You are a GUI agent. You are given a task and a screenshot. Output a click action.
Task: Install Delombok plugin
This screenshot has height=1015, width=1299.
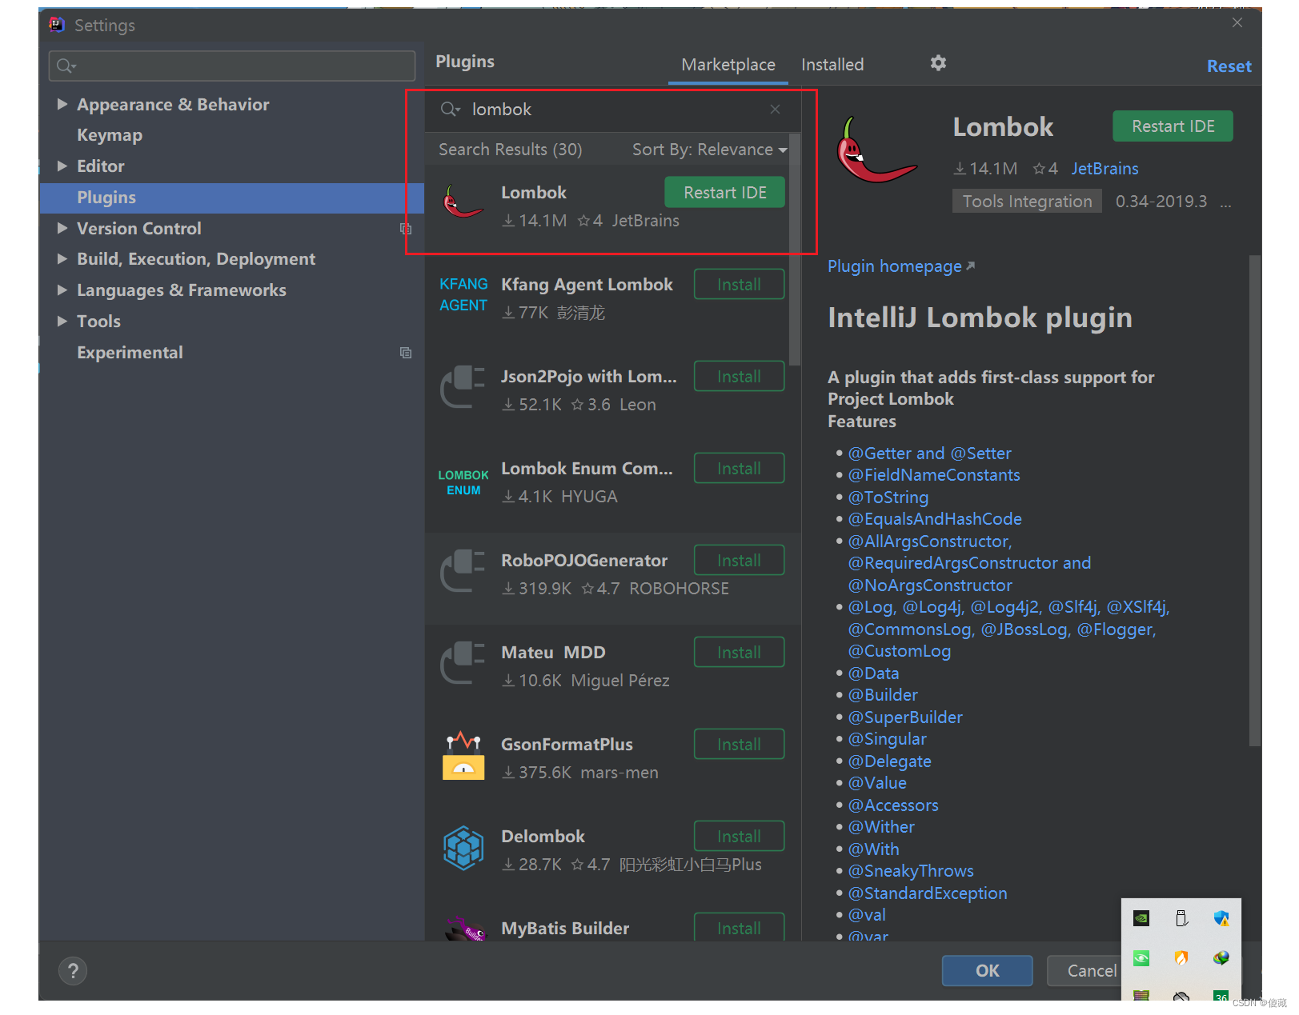(x=739, y=836)
